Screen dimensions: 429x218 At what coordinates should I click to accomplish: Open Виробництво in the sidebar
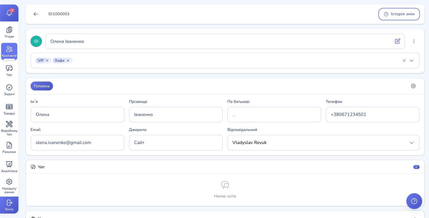(9, 128)
